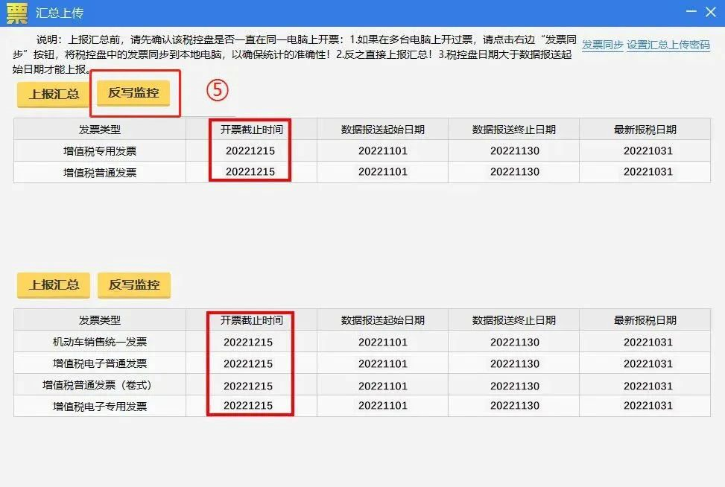Open the 发票同步 link
This screenshot has width=725, height=487.
602,45
